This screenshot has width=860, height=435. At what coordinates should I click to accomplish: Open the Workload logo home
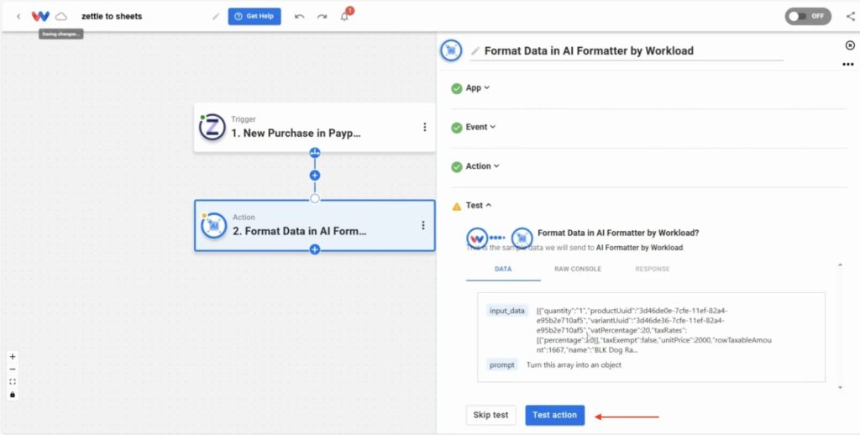[x=40, y=17]
